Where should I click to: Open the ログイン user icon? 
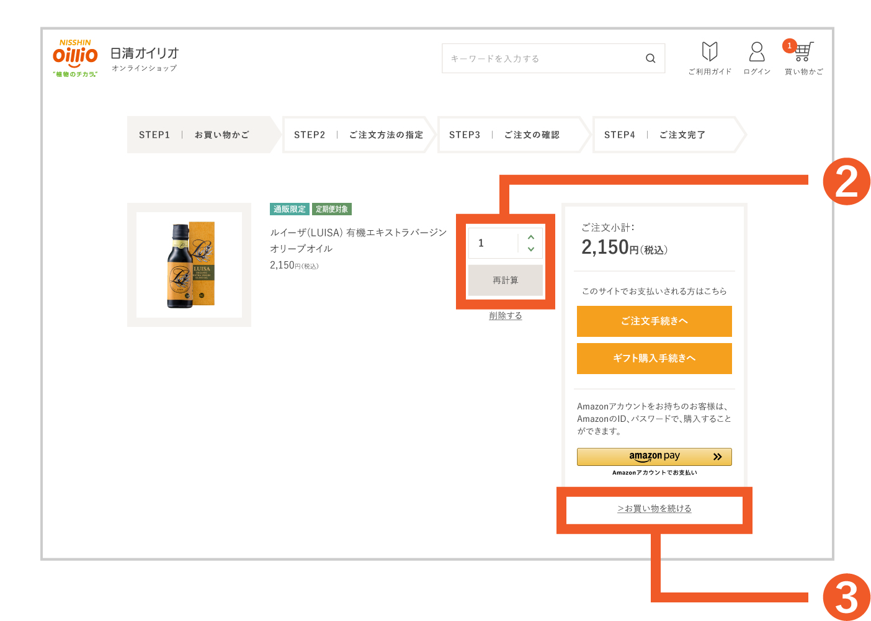point(757,58)
